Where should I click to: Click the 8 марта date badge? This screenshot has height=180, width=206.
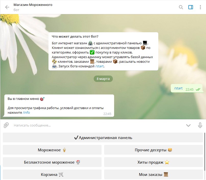click(103, 79)
